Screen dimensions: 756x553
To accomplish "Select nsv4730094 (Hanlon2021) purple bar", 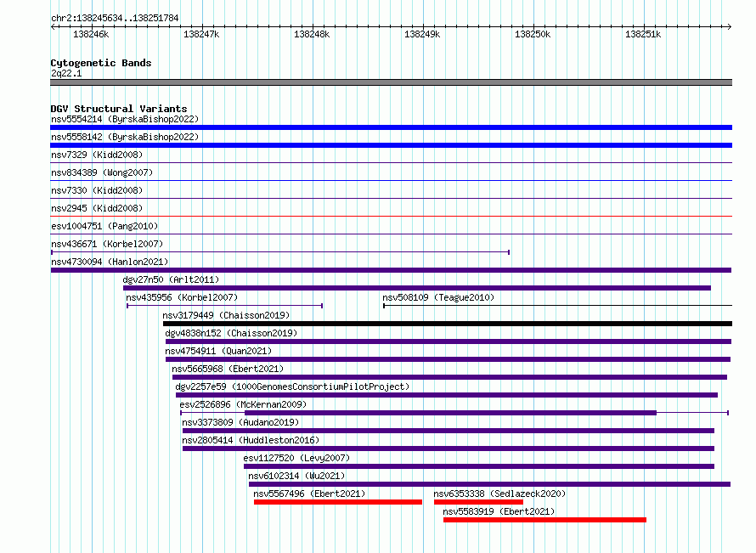I will tap(391, 270).
